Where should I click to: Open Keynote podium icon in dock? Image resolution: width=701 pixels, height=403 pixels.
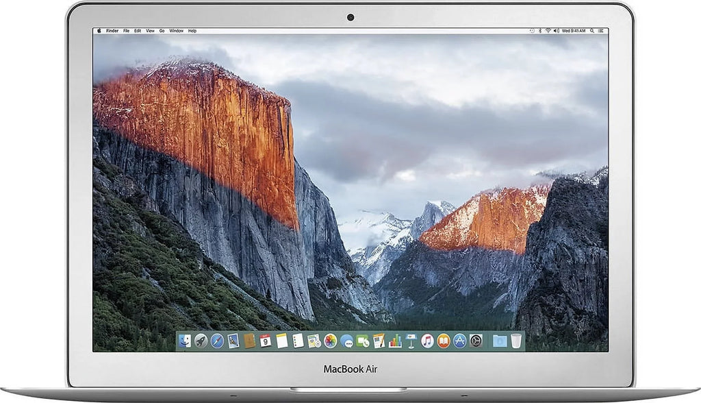click(411, 341)
